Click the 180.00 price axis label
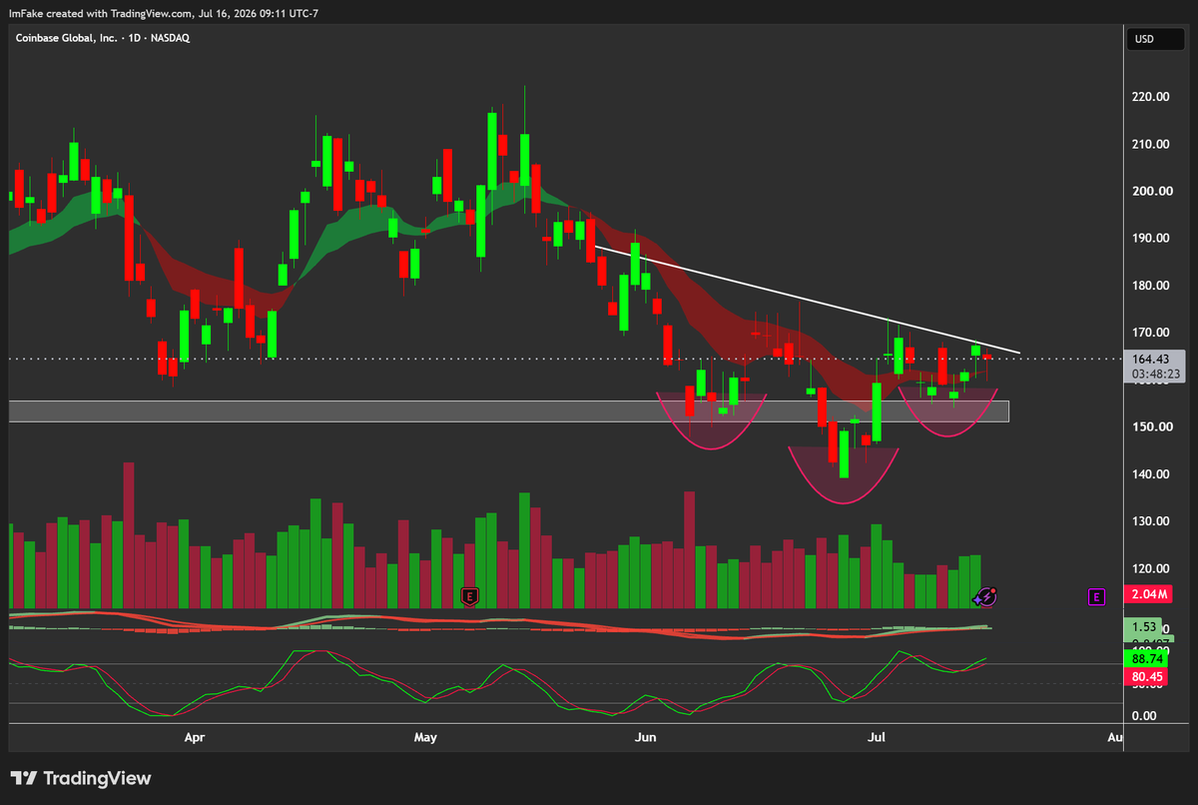1198x805 pixels. [1151, 286]
